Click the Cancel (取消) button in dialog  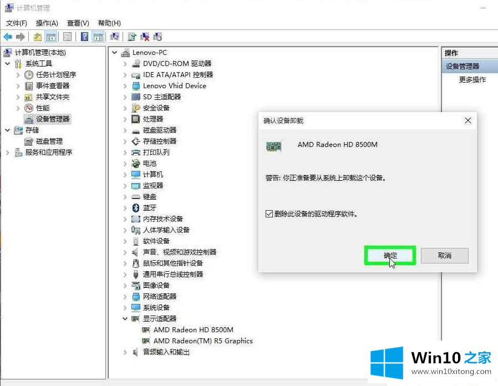click(x=445, y=256)
